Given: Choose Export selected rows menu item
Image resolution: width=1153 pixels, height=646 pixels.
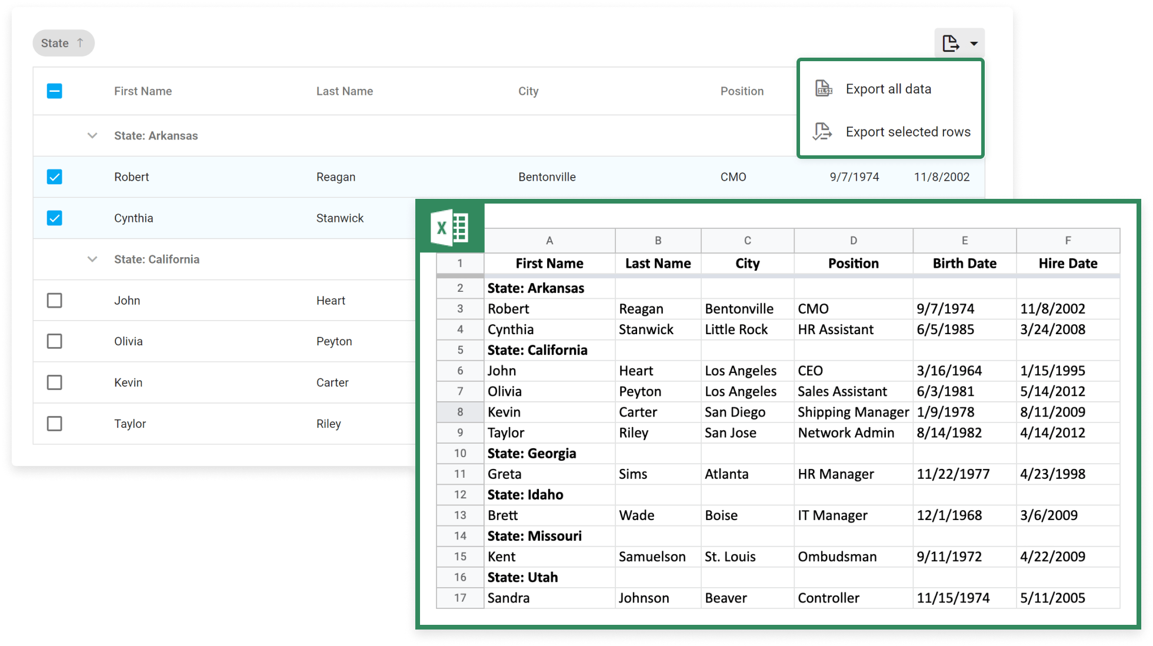Looking at the screenshot, I should [908, 132].
